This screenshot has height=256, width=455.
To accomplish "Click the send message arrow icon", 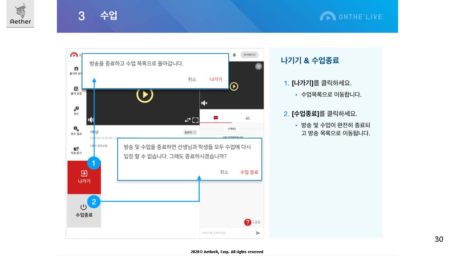I will coord(258,233).
